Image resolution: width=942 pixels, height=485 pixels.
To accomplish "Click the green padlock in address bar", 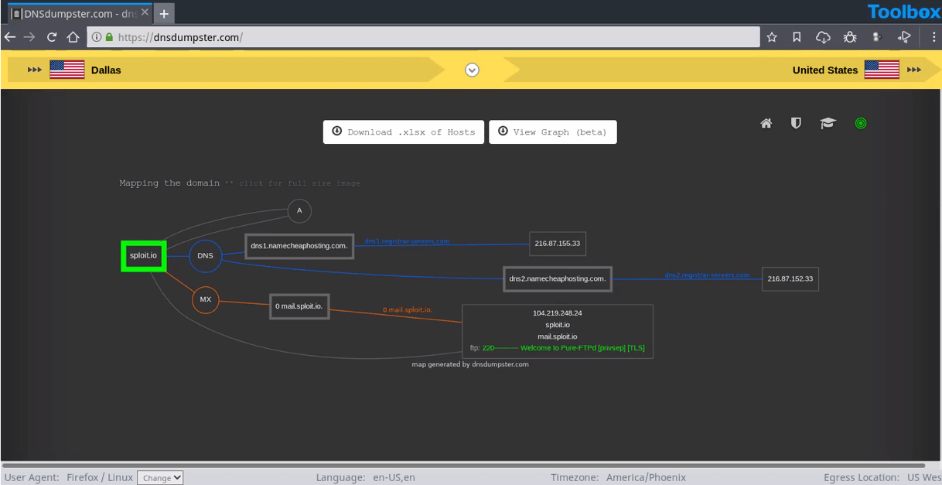I will click(x=109, y=37).
